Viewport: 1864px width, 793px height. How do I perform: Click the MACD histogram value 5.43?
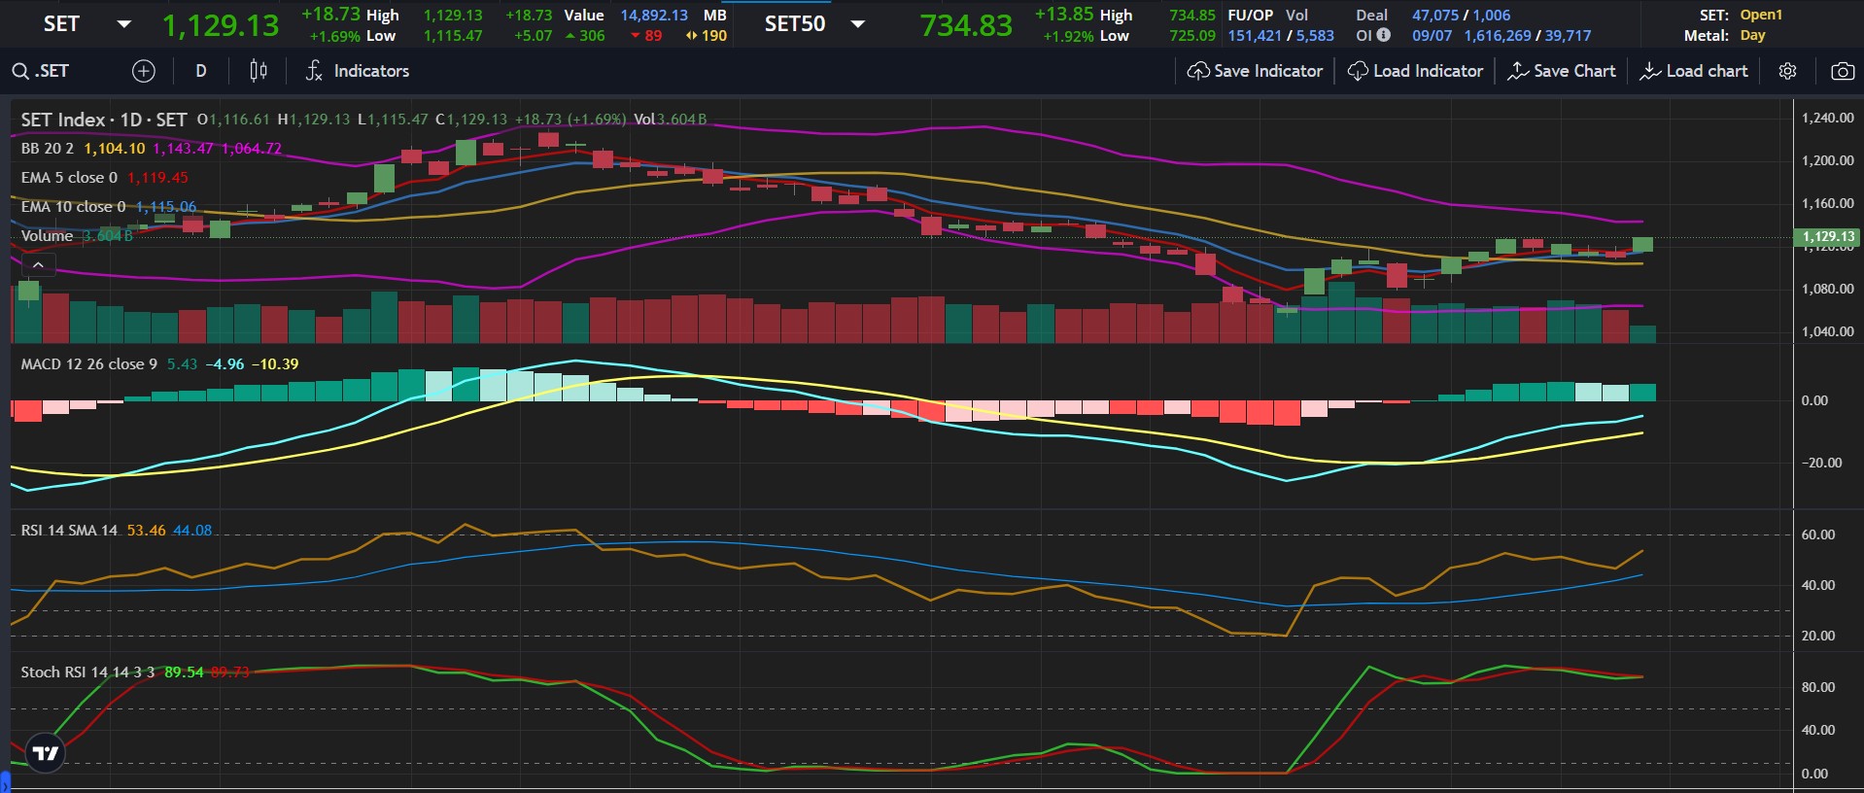click(x=182, y=364)
